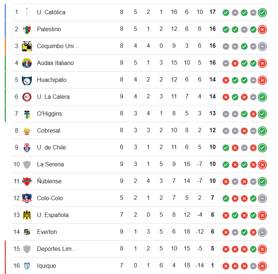Select the Deportes Limache row name
278x274 pixels.
click(57, 249)
